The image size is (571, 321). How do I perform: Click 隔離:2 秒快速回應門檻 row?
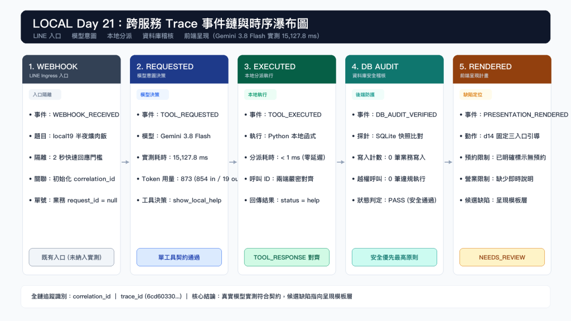click(66, 158)
